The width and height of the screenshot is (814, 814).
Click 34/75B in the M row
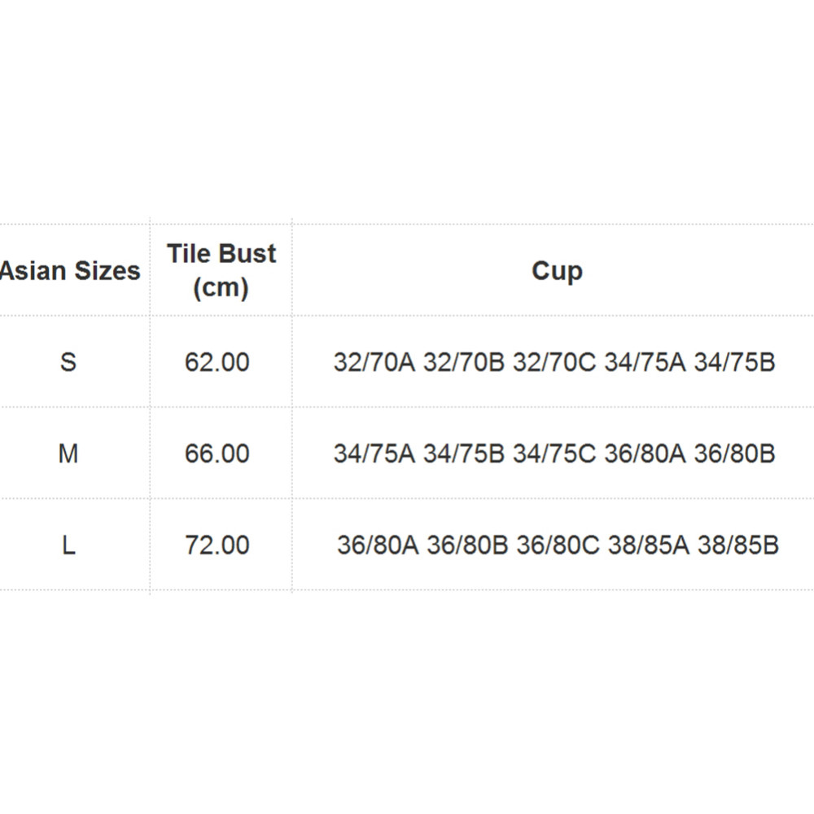[x=464, y=453]
